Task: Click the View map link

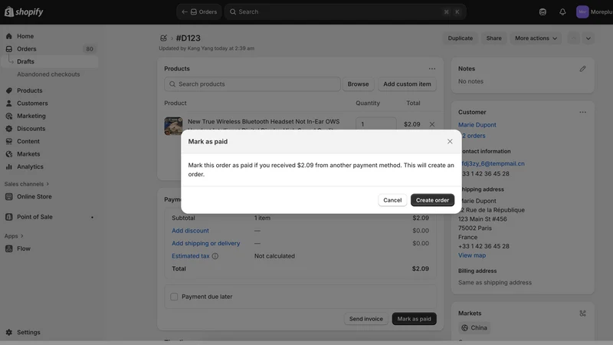Action: 472,255
